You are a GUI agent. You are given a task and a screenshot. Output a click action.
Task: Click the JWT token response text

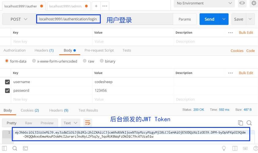point(130,134)
